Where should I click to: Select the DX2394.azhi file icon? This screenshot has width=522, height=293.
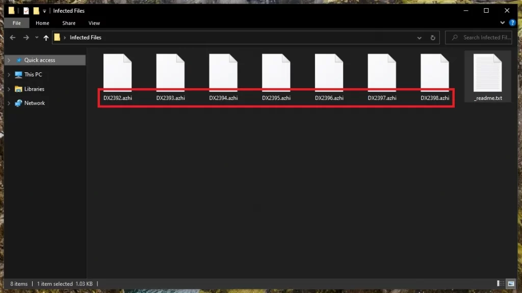[223, 72]
